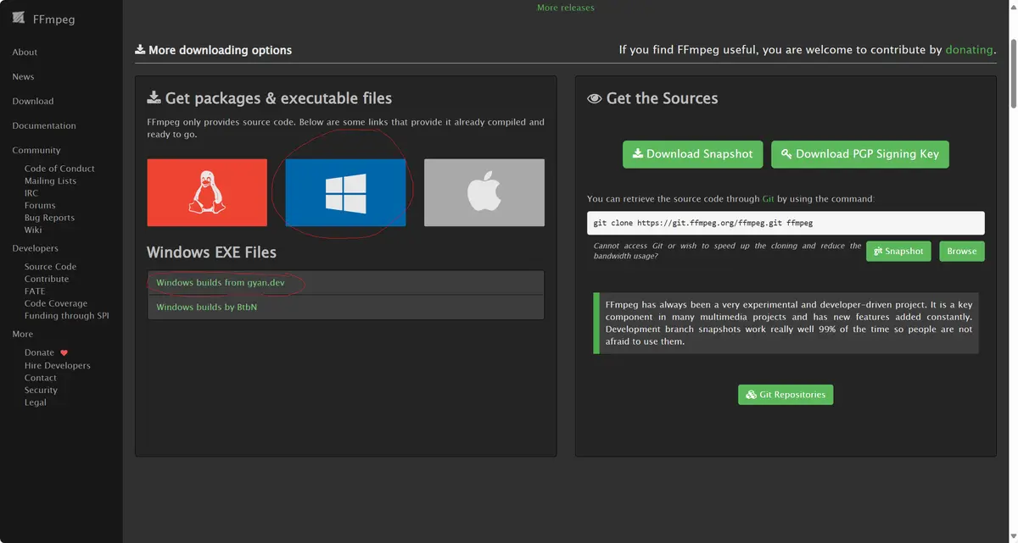Select the Linux penguin tile
The height and width of the screenshot is (543, 1018).
coord(207,192)
